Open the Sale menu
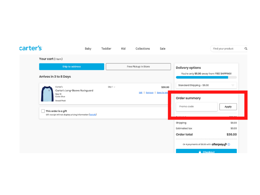The width and height of the screenshot is (260, 195). 162,48
